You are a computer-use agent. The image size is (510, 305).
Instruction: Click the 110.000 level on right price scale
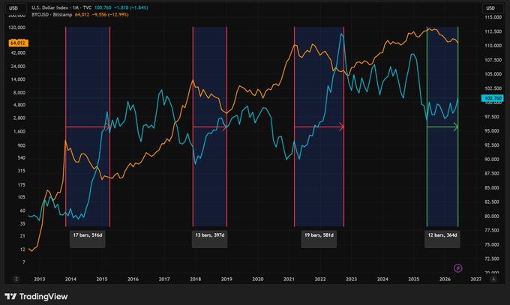click(x=493, y=46)
